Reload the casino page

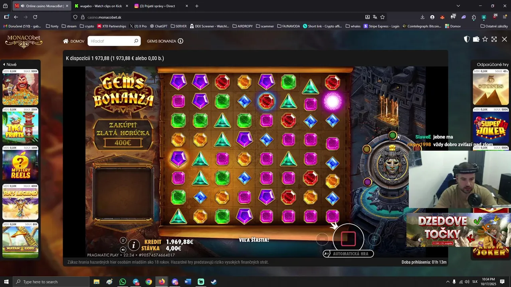tap(35, 17)
